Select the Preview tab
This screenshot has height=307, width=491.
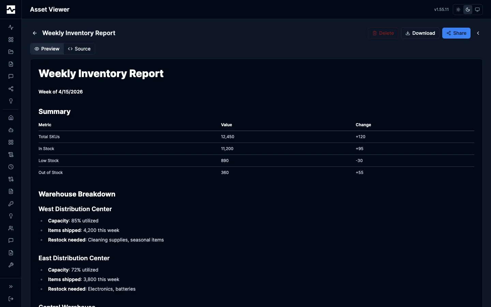click(47, 49)
